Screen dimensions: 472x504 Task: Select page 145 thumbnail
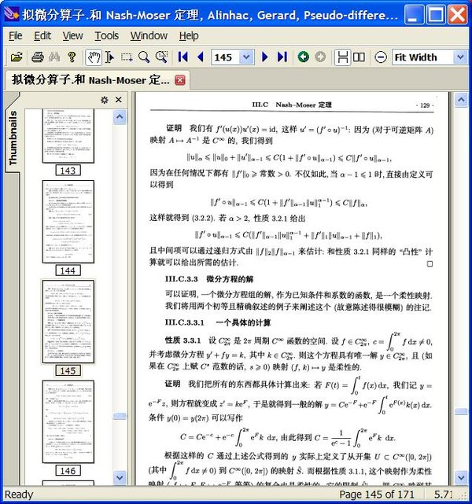click(68, 322)
